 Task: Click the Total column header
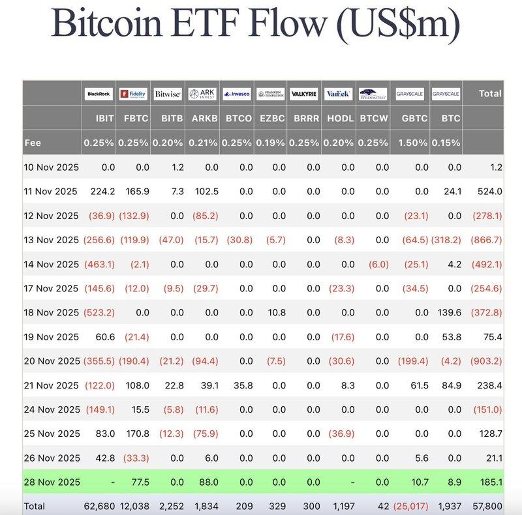coord(490,94)
